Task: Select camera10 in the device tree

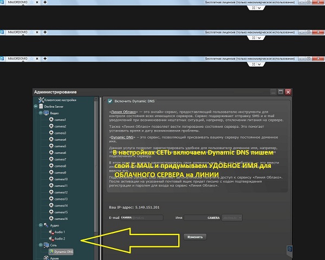Action: pyautogui.click(x=61, y=179)
